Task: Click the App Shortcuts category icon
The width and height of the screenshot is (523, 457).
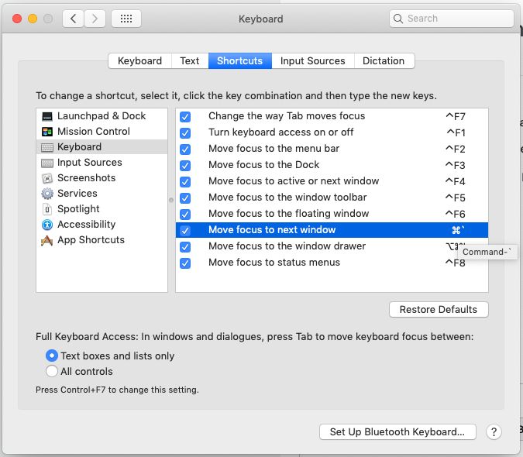Action: point(47,240)
